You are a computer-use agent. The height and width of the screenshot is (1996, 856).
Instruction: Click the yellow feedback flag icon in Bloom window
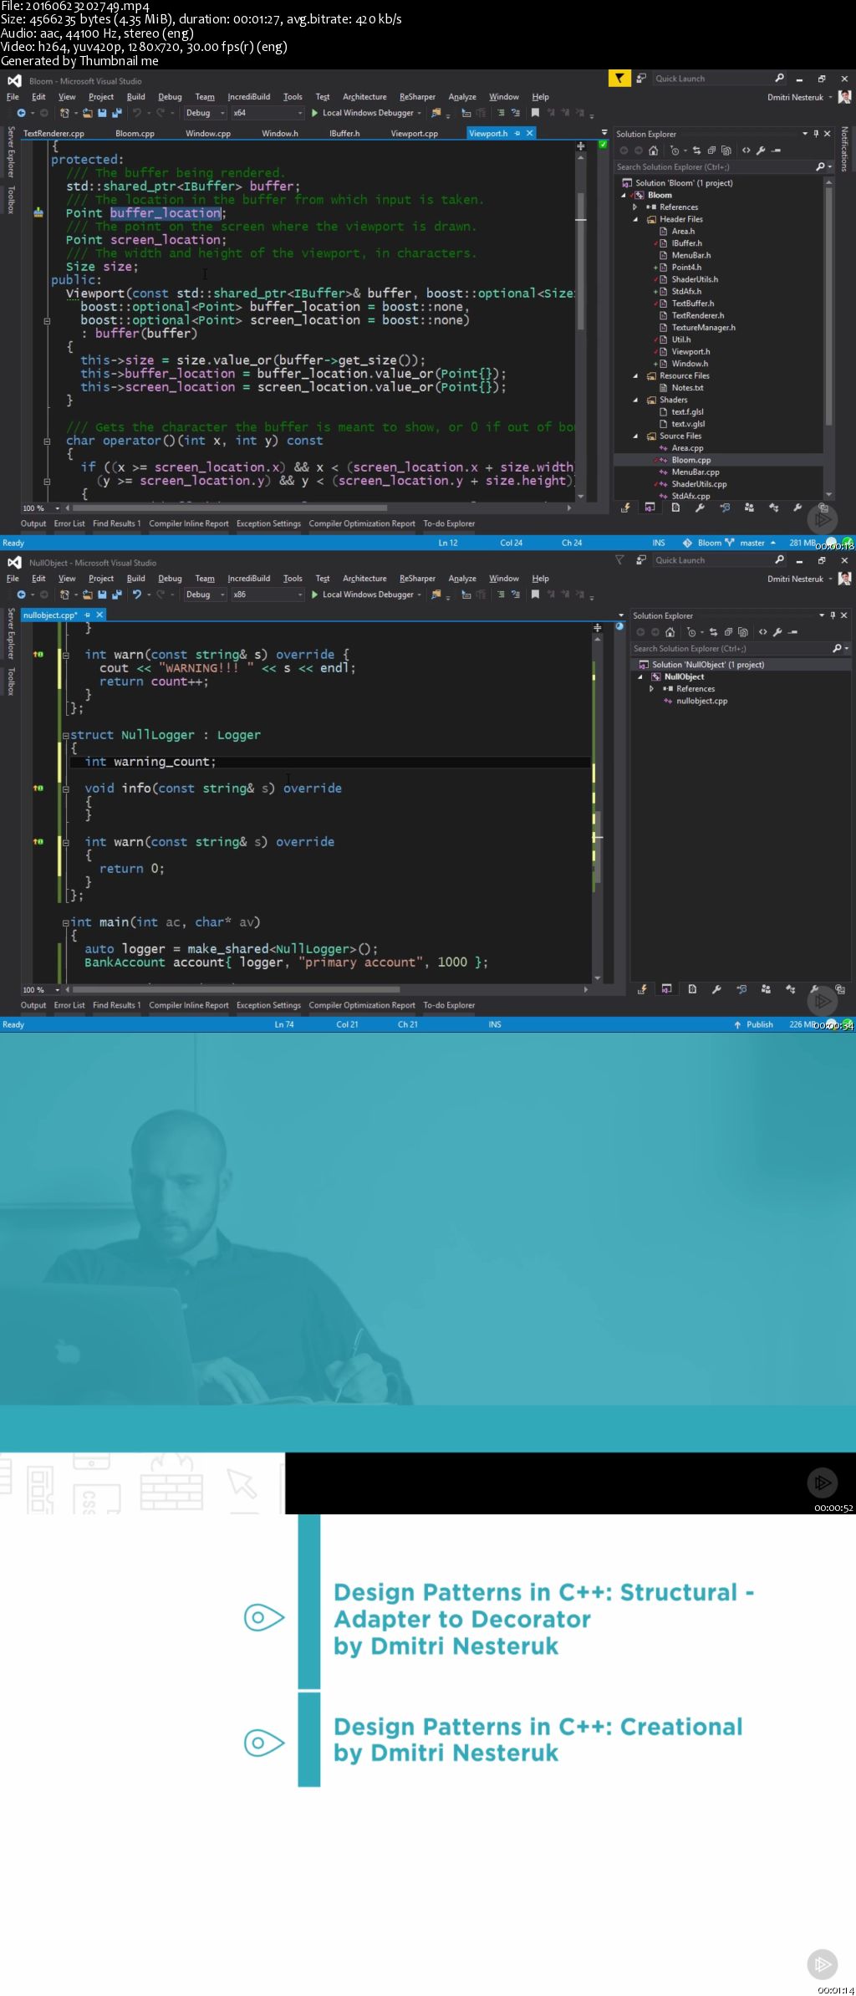point(619,79)
